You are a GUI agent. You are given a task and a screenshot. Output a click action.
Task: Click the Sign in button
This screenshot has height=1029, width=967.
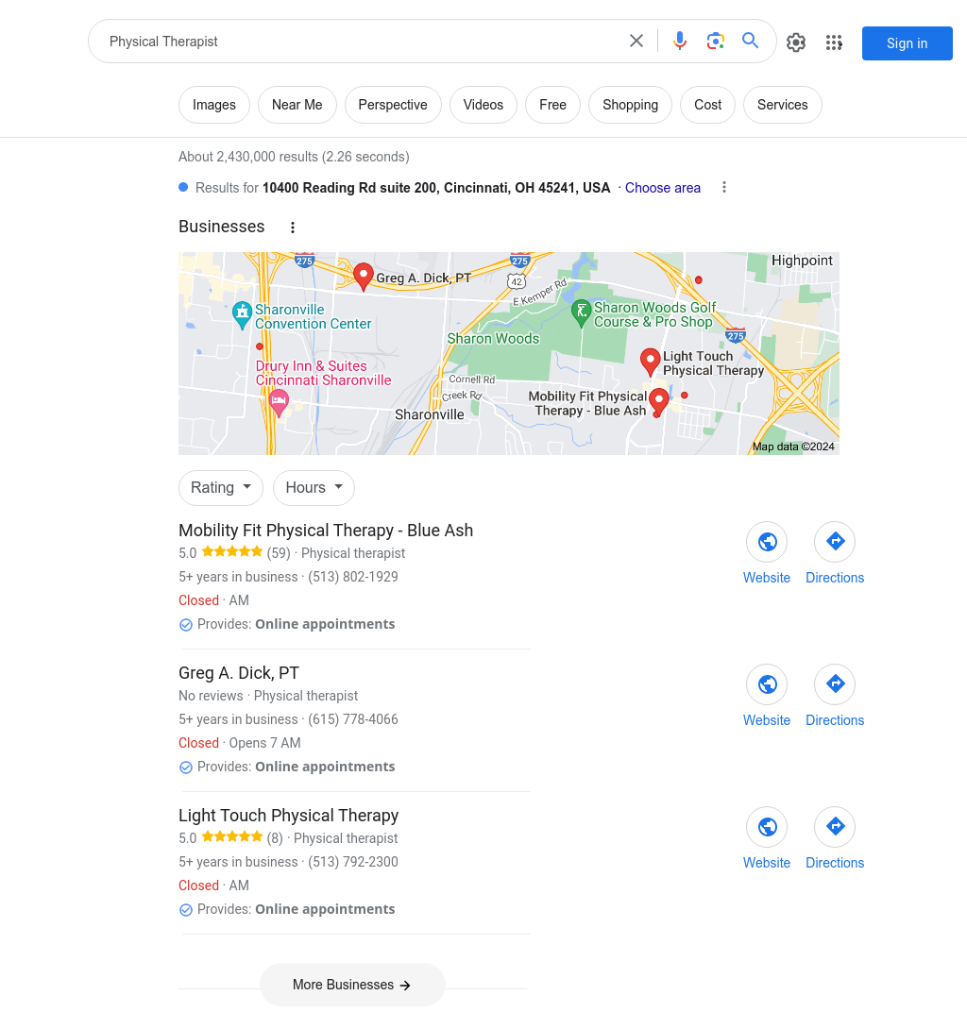coord(908,43)
